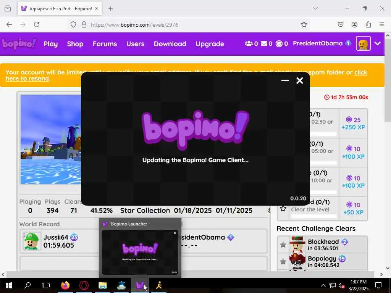The width and height of the screenshot is (391, 293).
Task: Close the Bopimo launcher dialog
Action: 299,80
